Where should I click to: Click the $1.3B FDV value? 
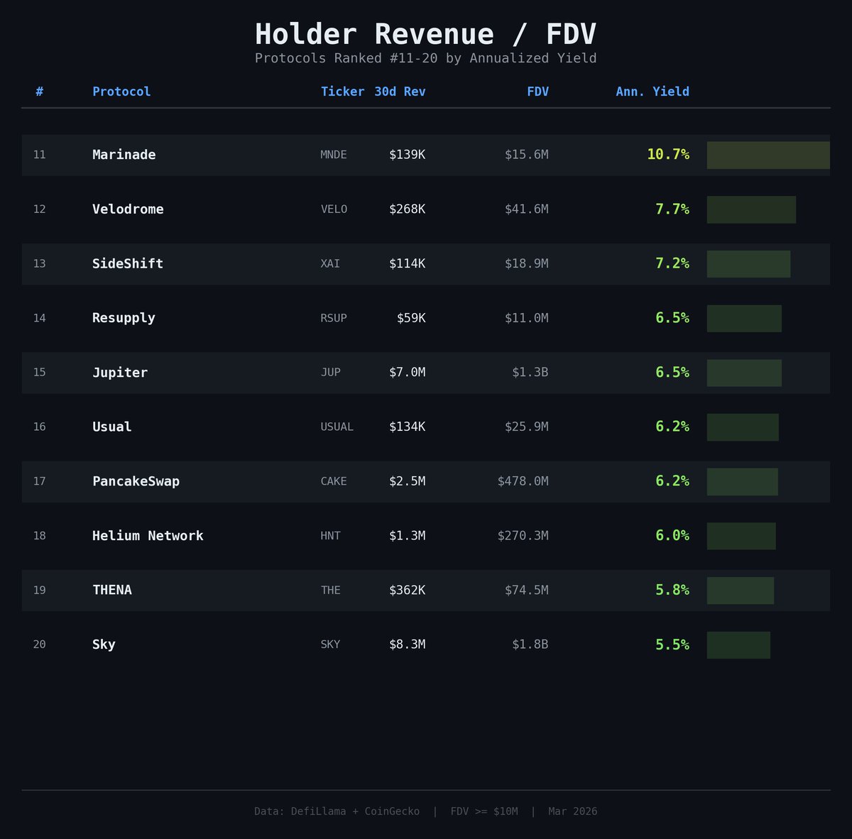(x=530, y=373)
